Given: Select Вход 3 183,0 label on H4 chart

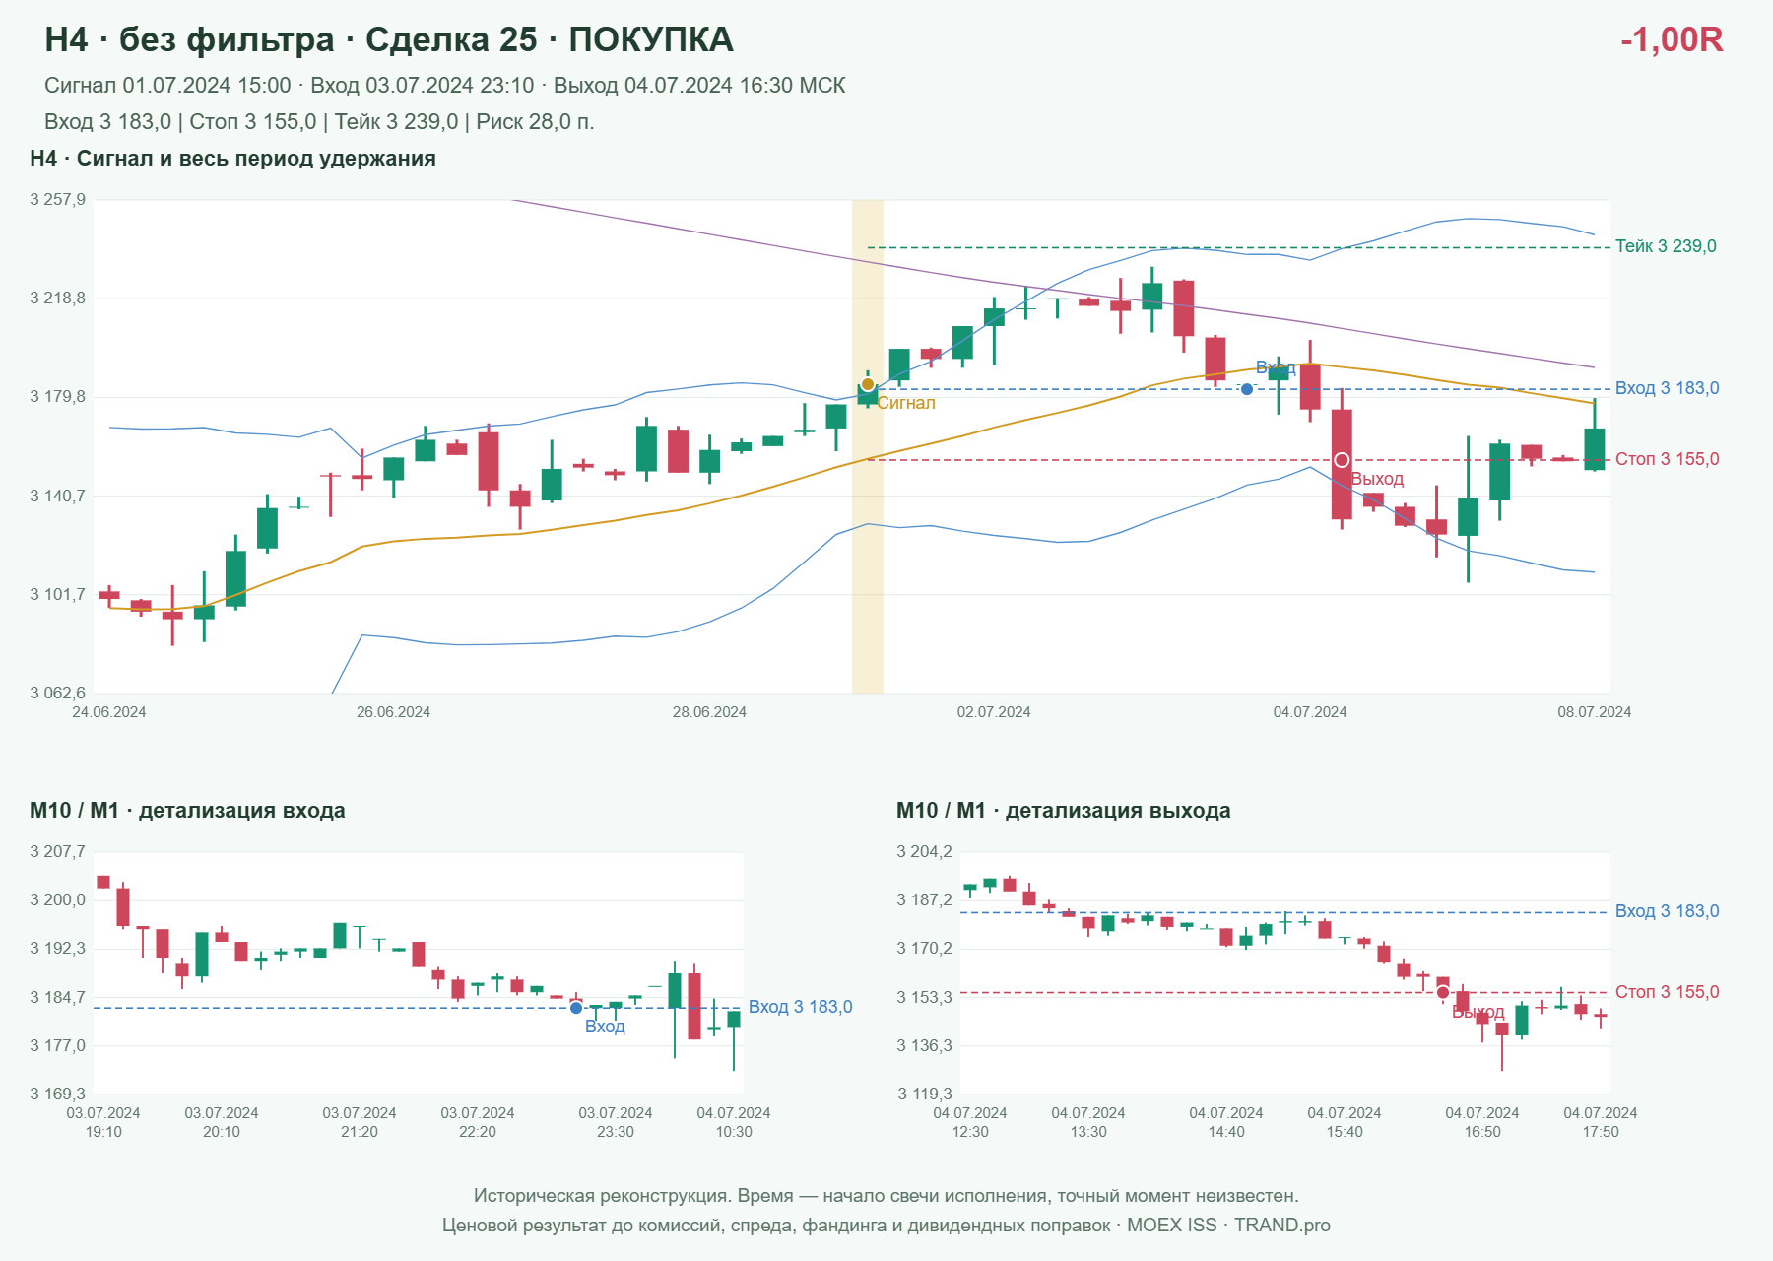Looking at the screenshot, I should (x=1668, y=388).
